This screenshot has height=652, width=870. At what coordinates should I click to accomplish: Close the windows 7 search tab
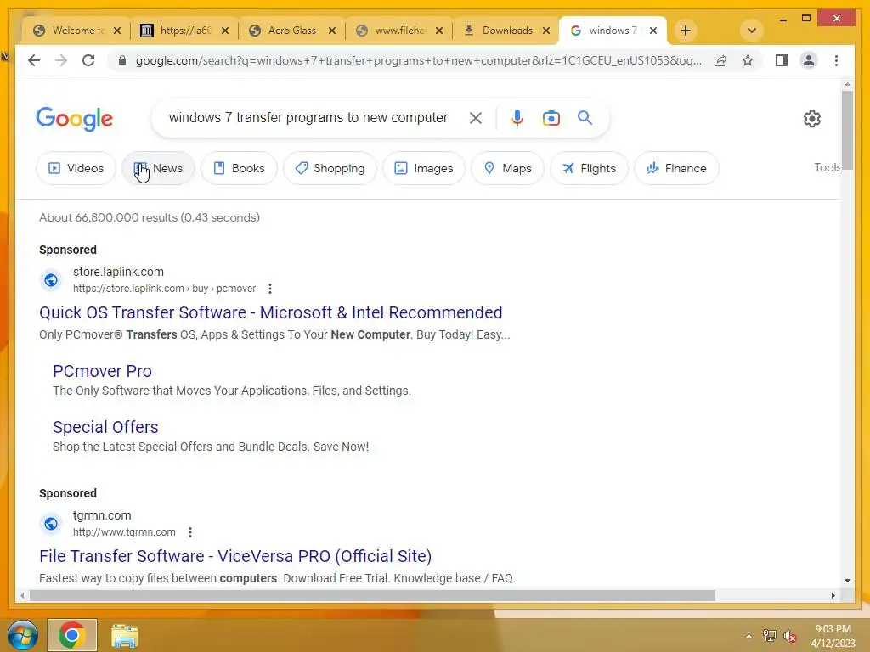pyautogui.click(x=653, y=31)
